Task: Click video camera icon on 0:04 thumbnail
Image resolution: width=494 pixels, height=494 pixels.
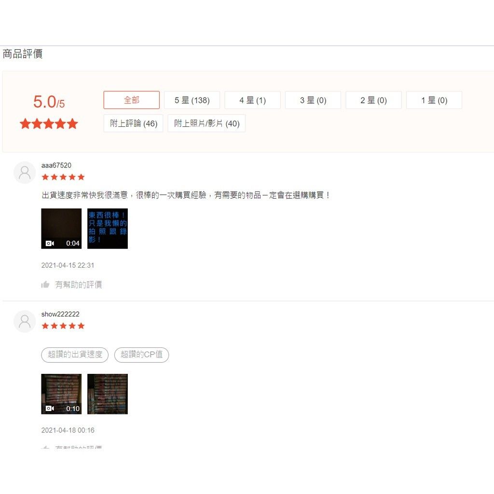Action: pos(50,243)
